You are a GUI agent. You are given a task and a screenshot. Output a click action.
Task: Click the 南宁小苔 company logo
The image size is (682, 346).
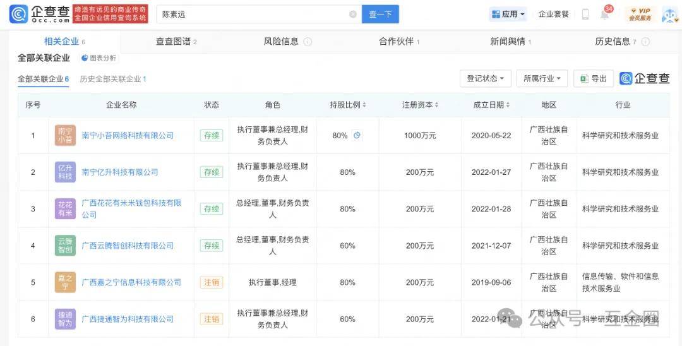click(x=65, y=135)
